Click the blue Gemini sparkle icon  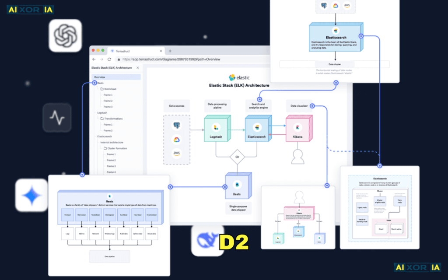point(31,195)
